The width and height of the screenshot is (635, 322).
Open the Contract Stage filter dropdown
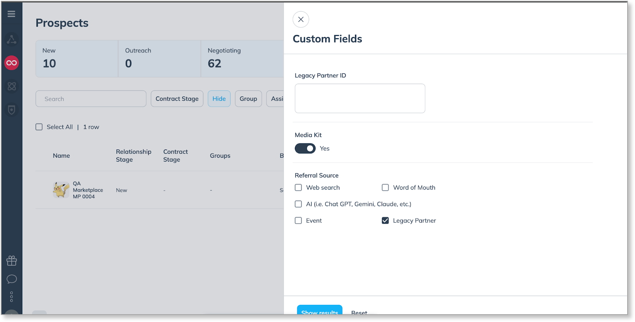(x=177, y=99)
